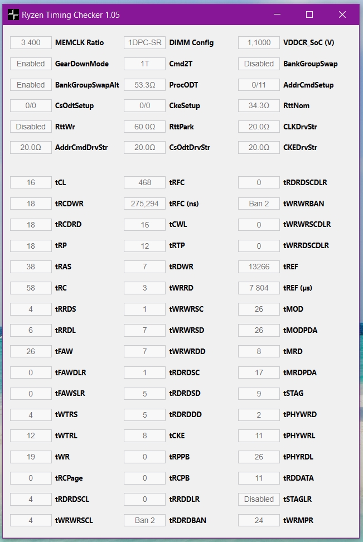Click the tMOD value field
Image resolution: width=363 pixels, height=542 pixels.
coord(259,309)
